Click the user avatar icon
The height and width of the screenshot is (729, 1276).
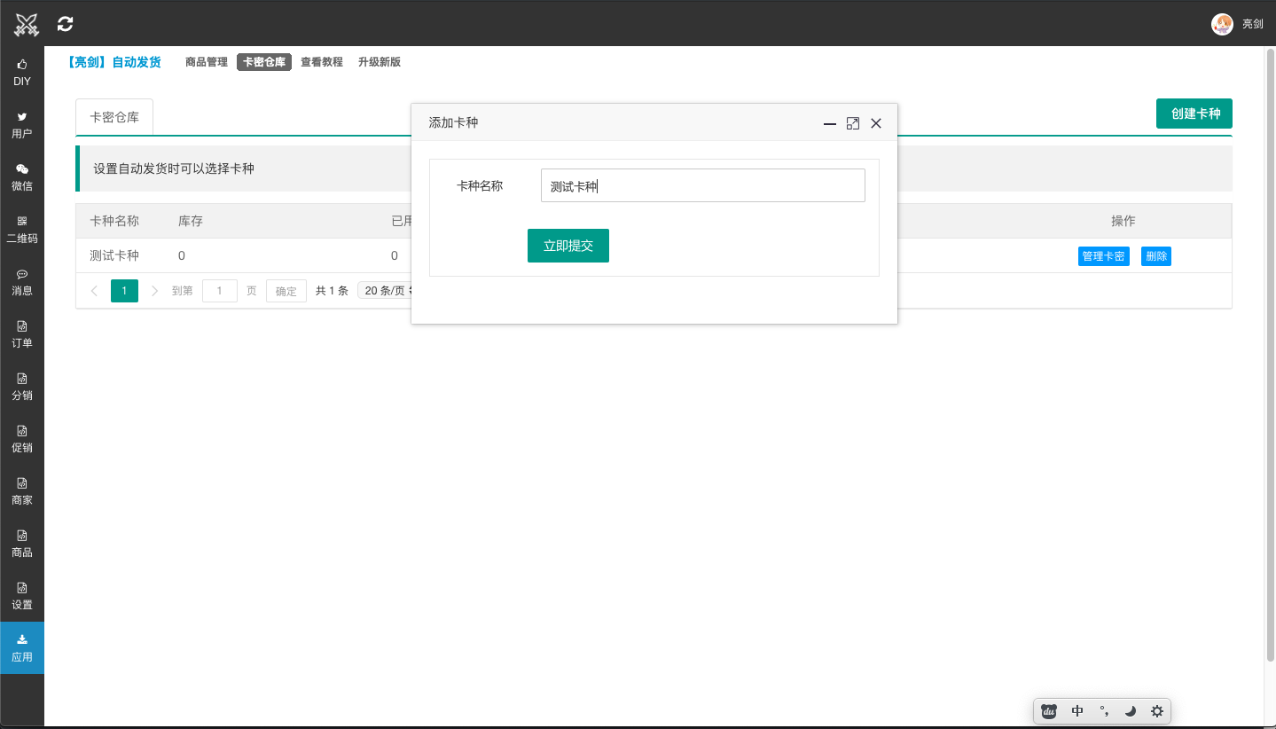pos(1222,24)
